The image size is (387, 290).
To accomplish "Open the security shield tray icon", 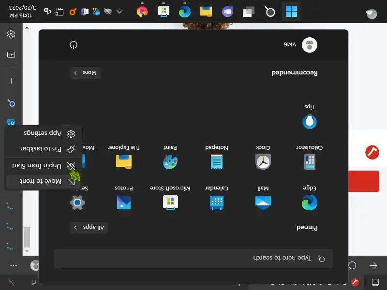I will coord(96,12).
